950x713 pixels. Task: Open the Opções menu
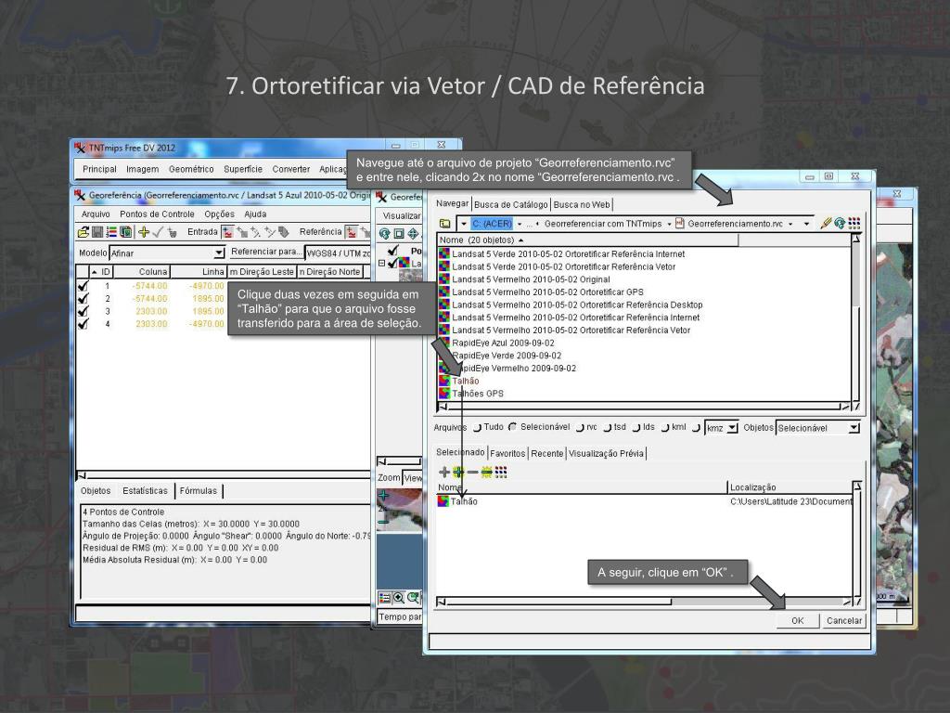219,214
